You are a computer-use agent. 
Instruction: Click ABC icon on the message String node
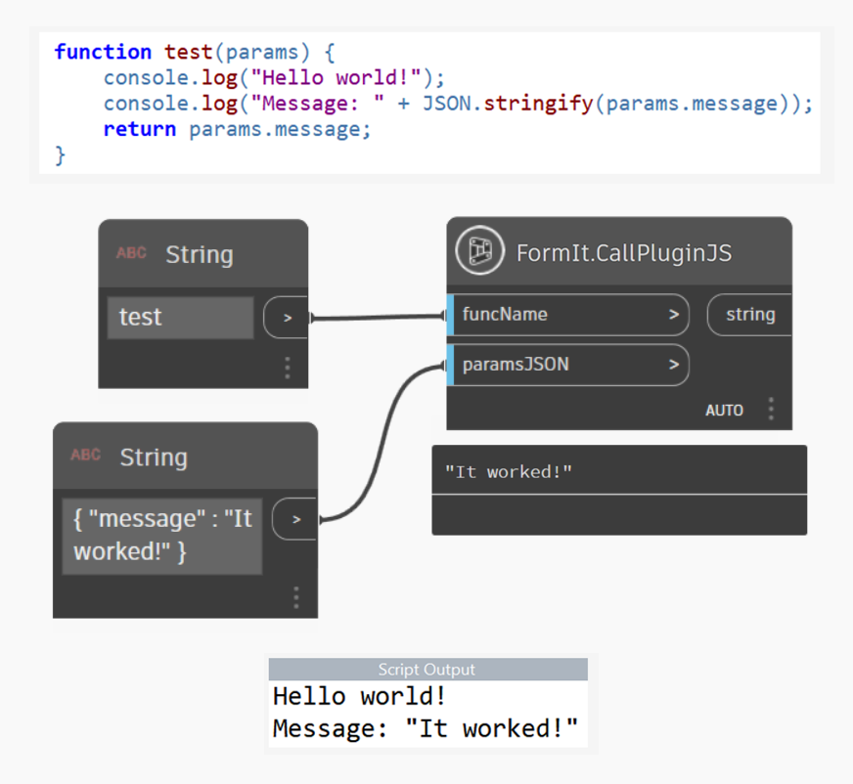pos(85,455)
